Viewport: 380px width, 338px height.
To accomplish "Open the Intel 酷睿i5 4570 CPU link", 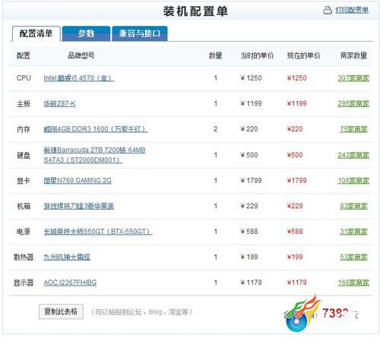I will pyautogui.click(x=79, y=78).
